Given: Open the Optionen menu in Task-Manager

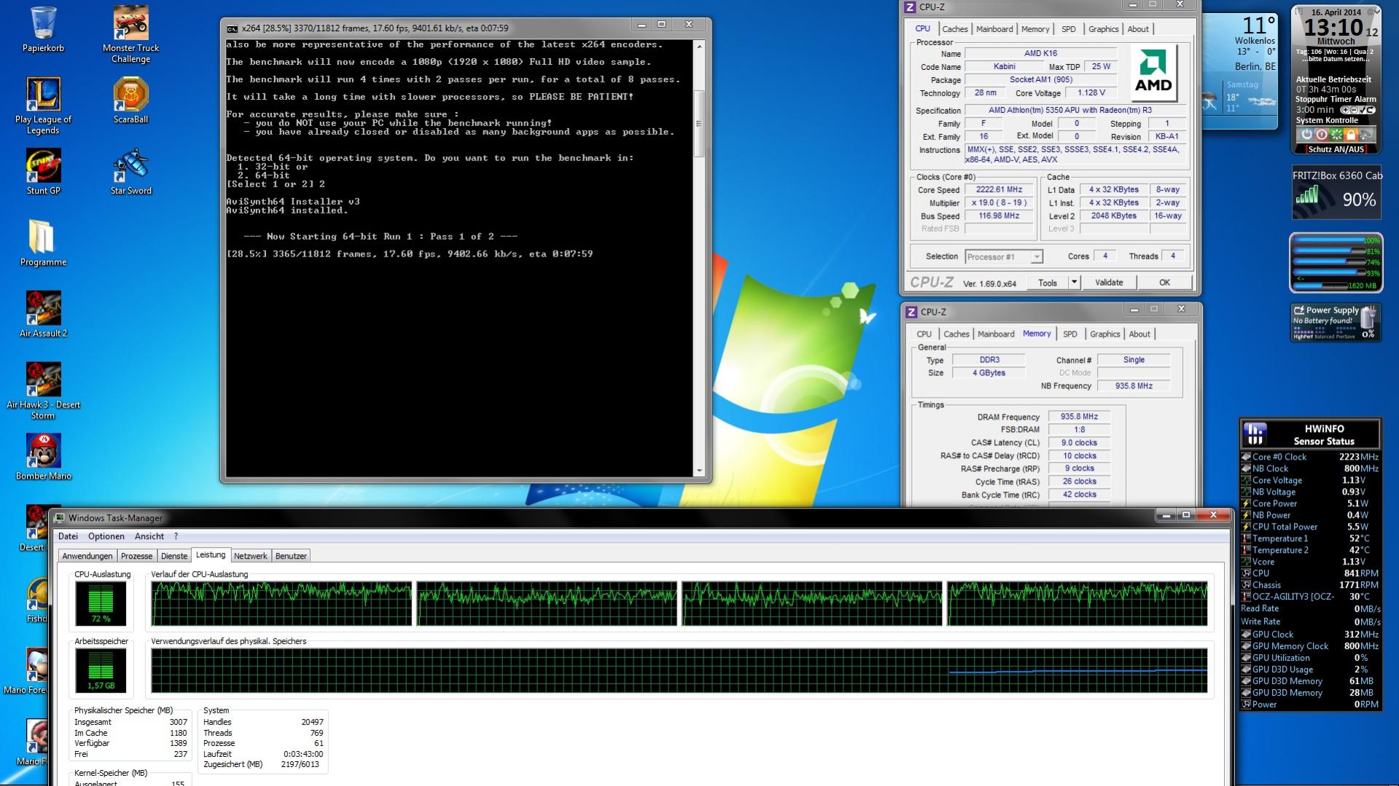Looking at the screenshot, I should [x=106, y=536].
